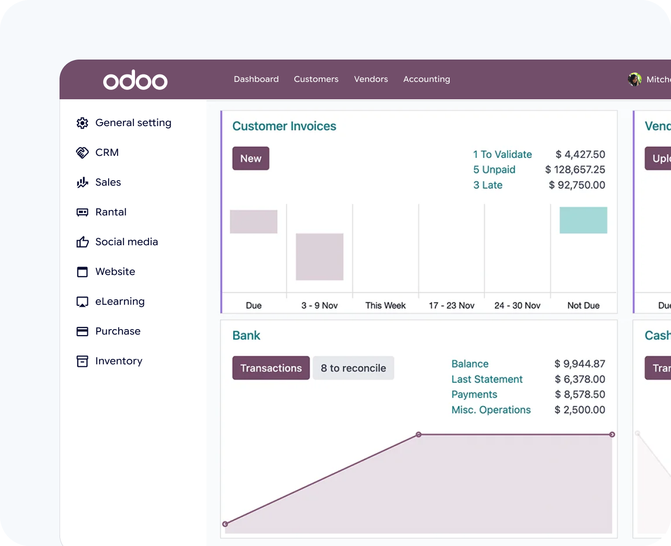Click the Bank Transactions button

[271, 368]
